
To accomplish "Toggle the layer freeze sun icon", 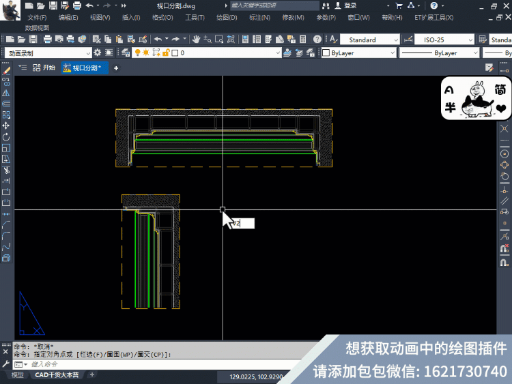I will click(x=145, y=53).
